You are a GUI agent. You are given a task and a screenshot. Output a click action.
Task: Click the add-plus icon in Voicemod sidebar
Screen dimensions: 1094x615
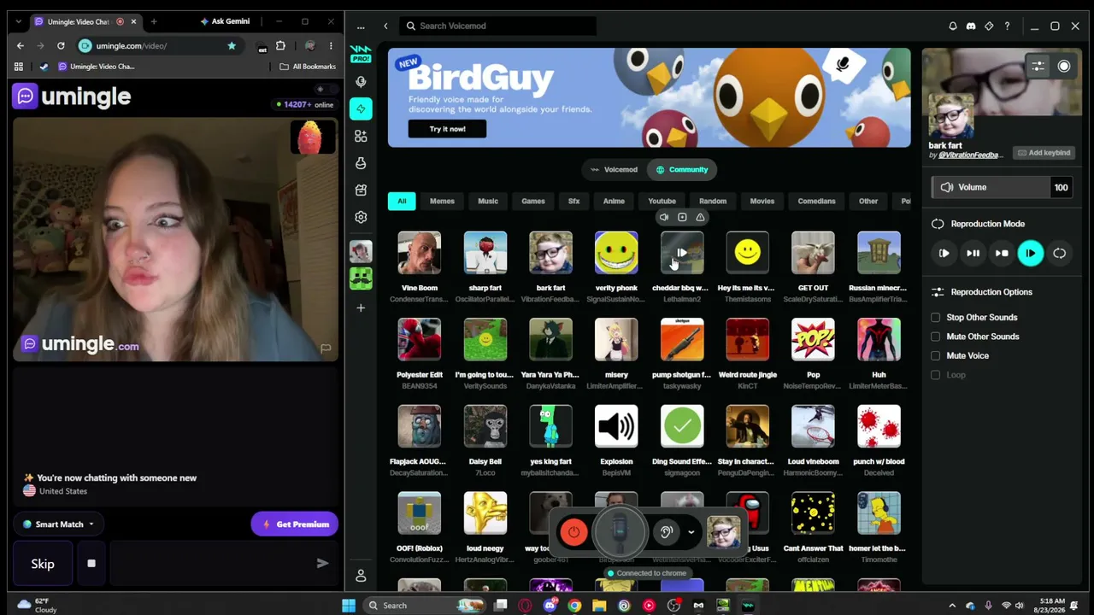pyautogui.click(x=361, y=307)
